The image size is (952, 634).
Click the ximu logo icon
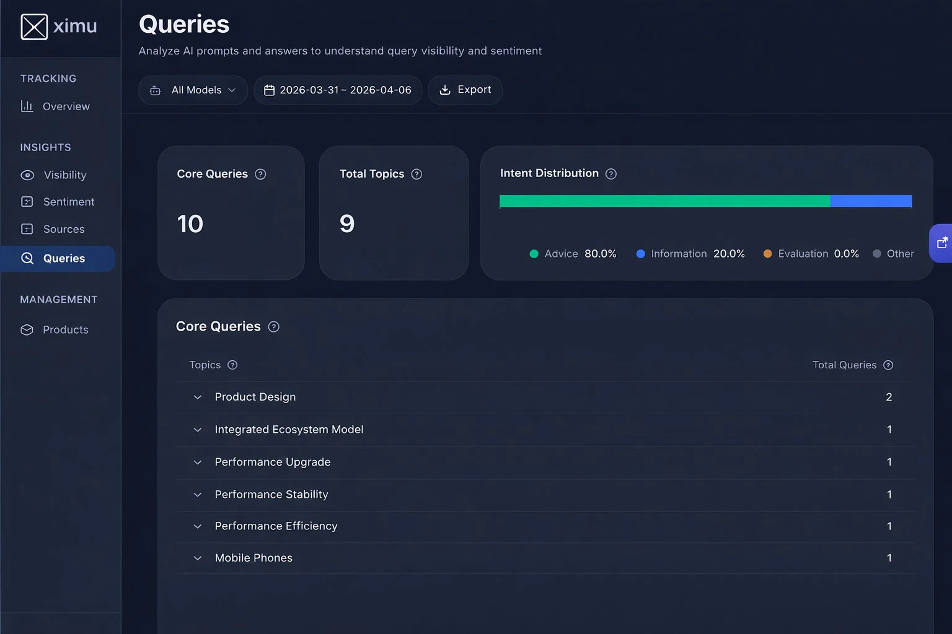tap(34, 27)
